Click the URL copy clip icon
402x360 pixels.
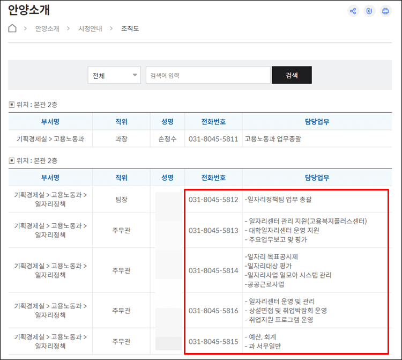coord(369,11)
